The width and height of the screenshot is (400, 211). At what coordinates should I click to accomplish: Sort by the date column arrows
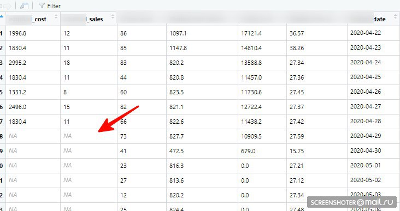[x=395, y=17]
